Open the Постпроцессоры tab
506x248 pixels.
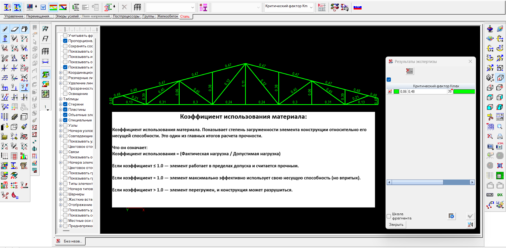point(126,16)
